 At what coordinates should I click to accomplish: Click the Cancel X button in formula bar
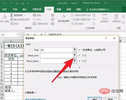28,34
